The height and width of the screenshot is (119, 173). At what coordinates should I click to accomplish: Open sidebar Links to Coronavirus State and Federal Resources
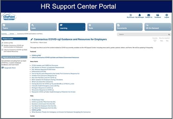pos(15,51)
